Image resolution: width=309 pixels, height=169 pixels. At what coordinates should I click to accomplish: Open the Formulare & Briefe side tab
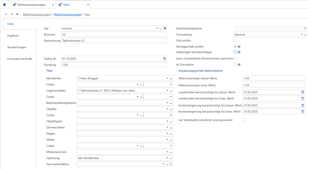(20, 59)
